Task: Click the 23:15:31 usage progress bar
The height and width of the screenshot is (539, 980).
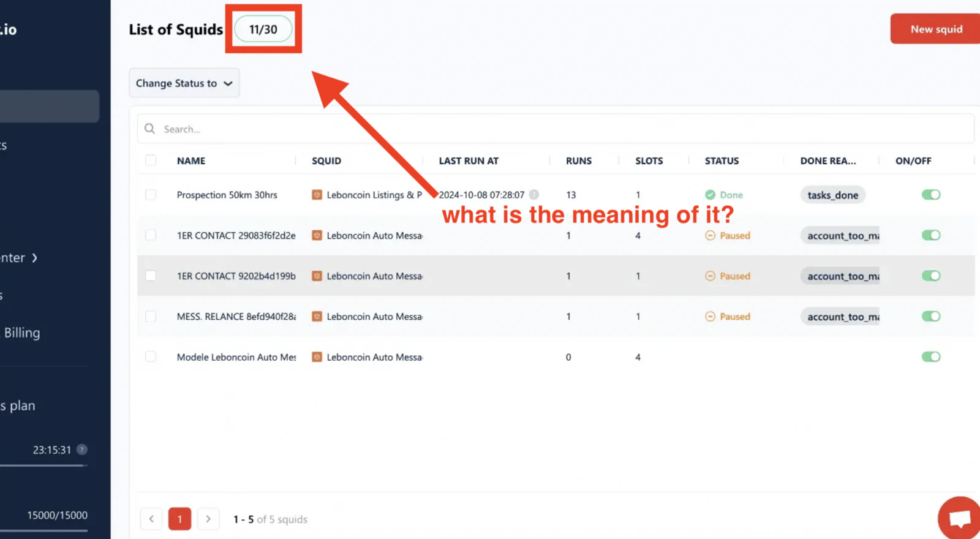Action: click(x=43, y=466)
